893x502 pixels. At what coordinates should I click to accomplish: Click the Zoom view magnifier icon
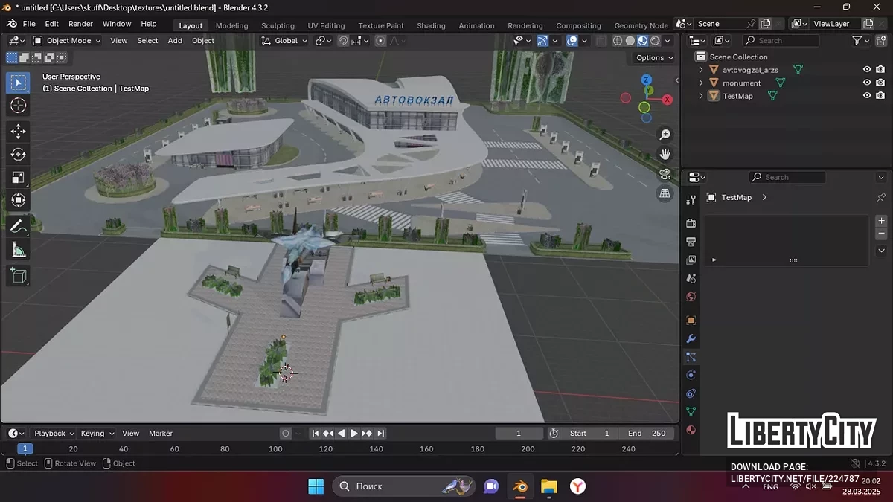coord(665,135)
